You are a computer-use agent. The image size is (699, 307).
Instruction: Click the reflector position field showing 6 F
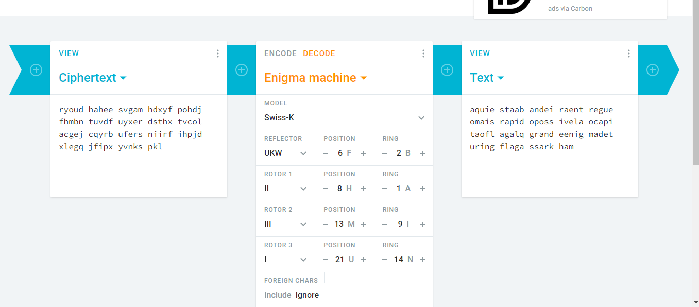point(345,153)
